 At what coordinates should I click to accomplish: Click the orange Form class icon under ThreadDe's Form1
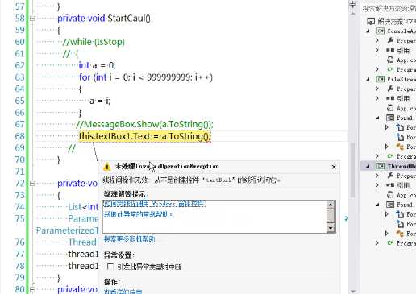click(x=400, y=234)
